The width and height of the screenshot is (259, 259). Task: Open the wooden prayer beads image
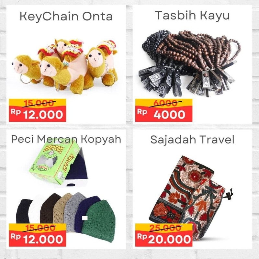pyautogui.click(x=189, y=63)
